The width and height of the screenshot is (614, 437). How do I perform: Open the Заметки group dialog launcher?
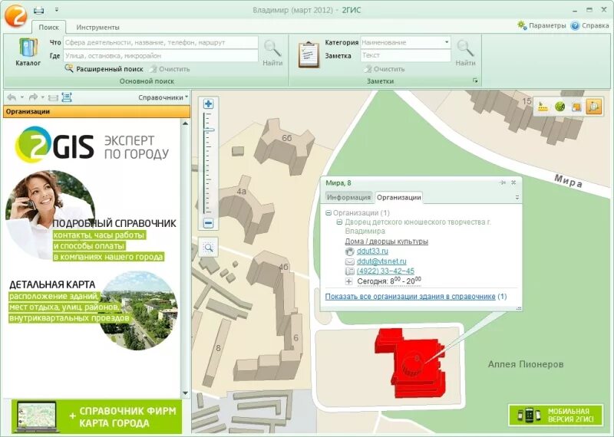[475, 80]
